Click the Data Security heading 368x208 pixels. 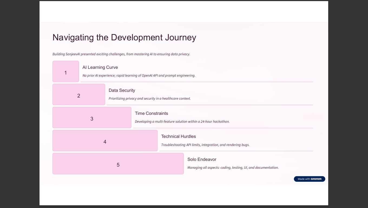tap(122, 90)
